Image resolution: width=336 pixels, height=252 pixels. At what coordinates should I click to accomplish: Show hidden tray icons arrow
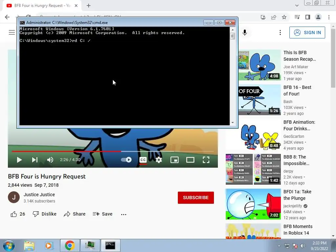[x=279, y=246]
